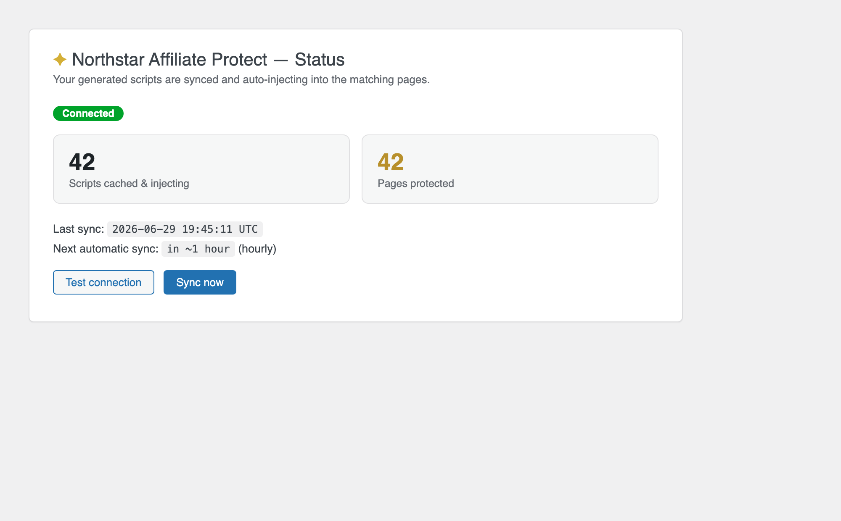Image resolution: width=841 pixels, height=521 pixels.
Task: Click the gold Northstar star icon
Action: pos(60,59)
